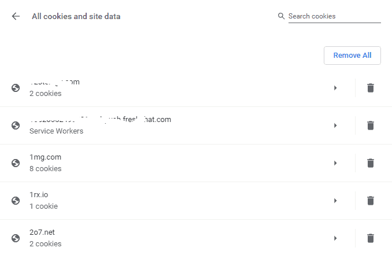Go back using the left arrow
392x255 pixels.
pos(16,17)
